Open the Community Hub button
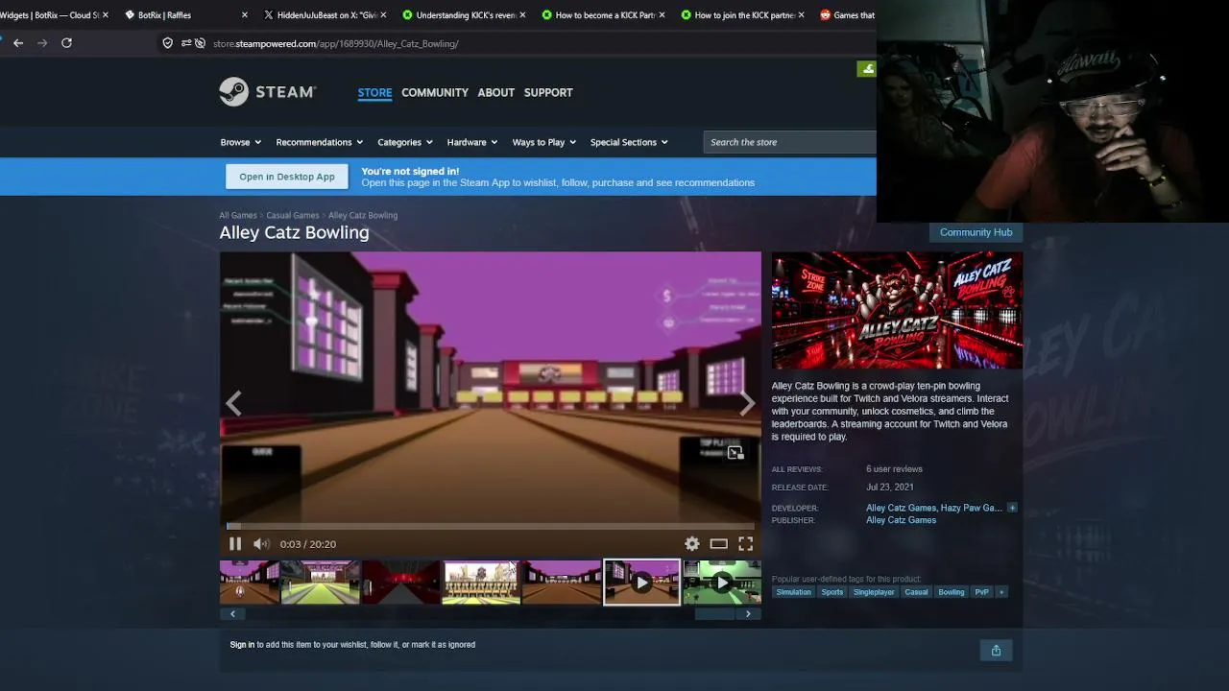 pyautogui.click(x=976, y=232)
